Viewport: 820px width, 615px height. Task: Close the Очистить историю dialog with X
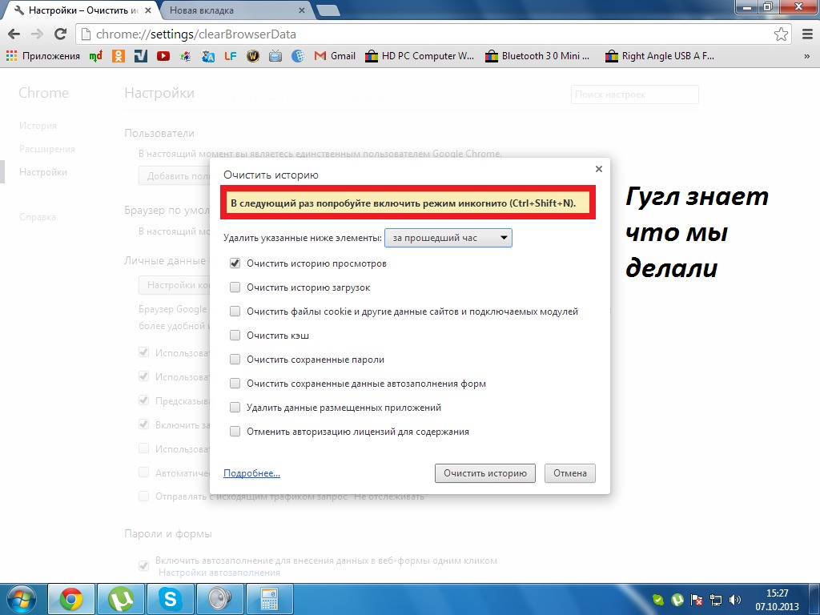[599, 169]
